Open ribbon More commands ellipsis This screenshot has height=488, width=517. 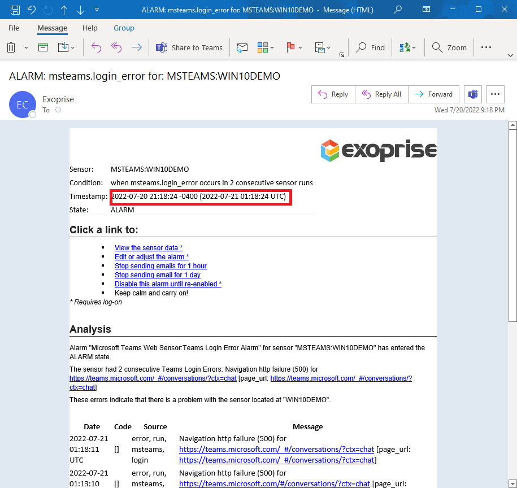[486, 47]
